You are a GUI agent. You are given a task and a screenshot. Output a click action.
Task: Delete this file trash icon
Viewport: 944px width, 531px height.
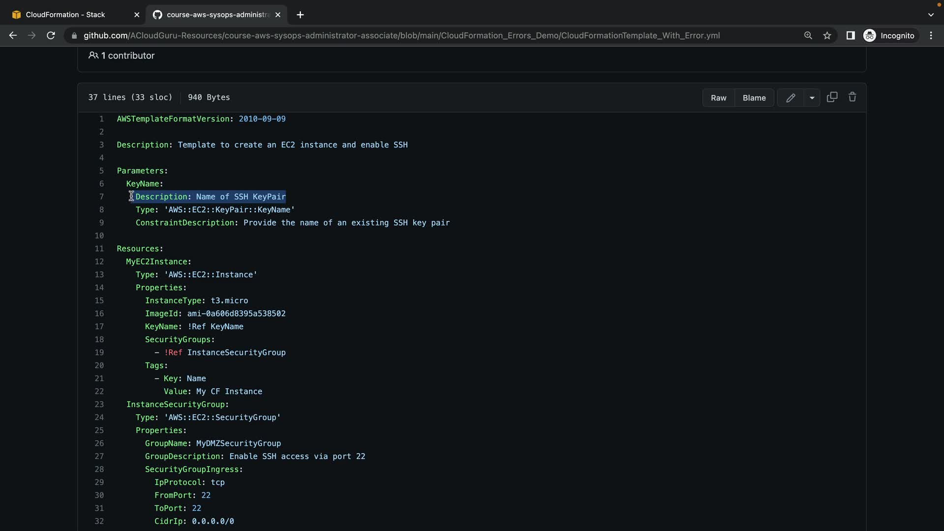(853, 97)
